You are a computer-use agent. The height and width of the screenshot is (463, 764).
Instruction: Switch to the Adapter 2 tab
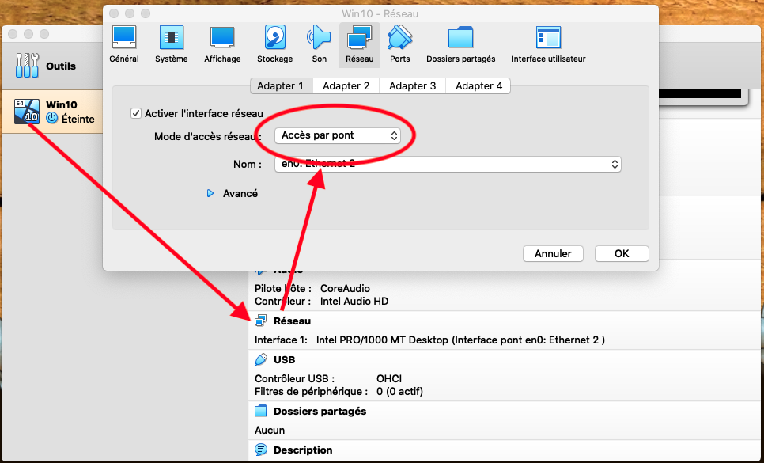pyautogui.click(x=346, y=85)
